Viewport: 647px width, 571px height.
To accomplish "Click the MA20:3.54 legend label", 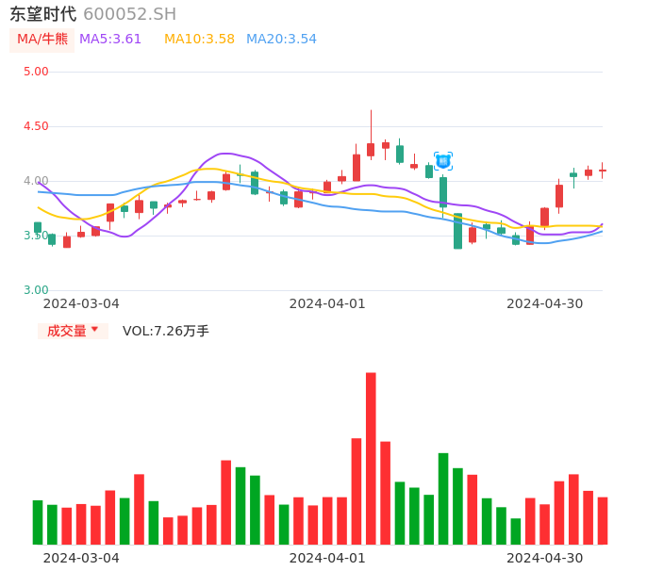I will pos(281,40).
